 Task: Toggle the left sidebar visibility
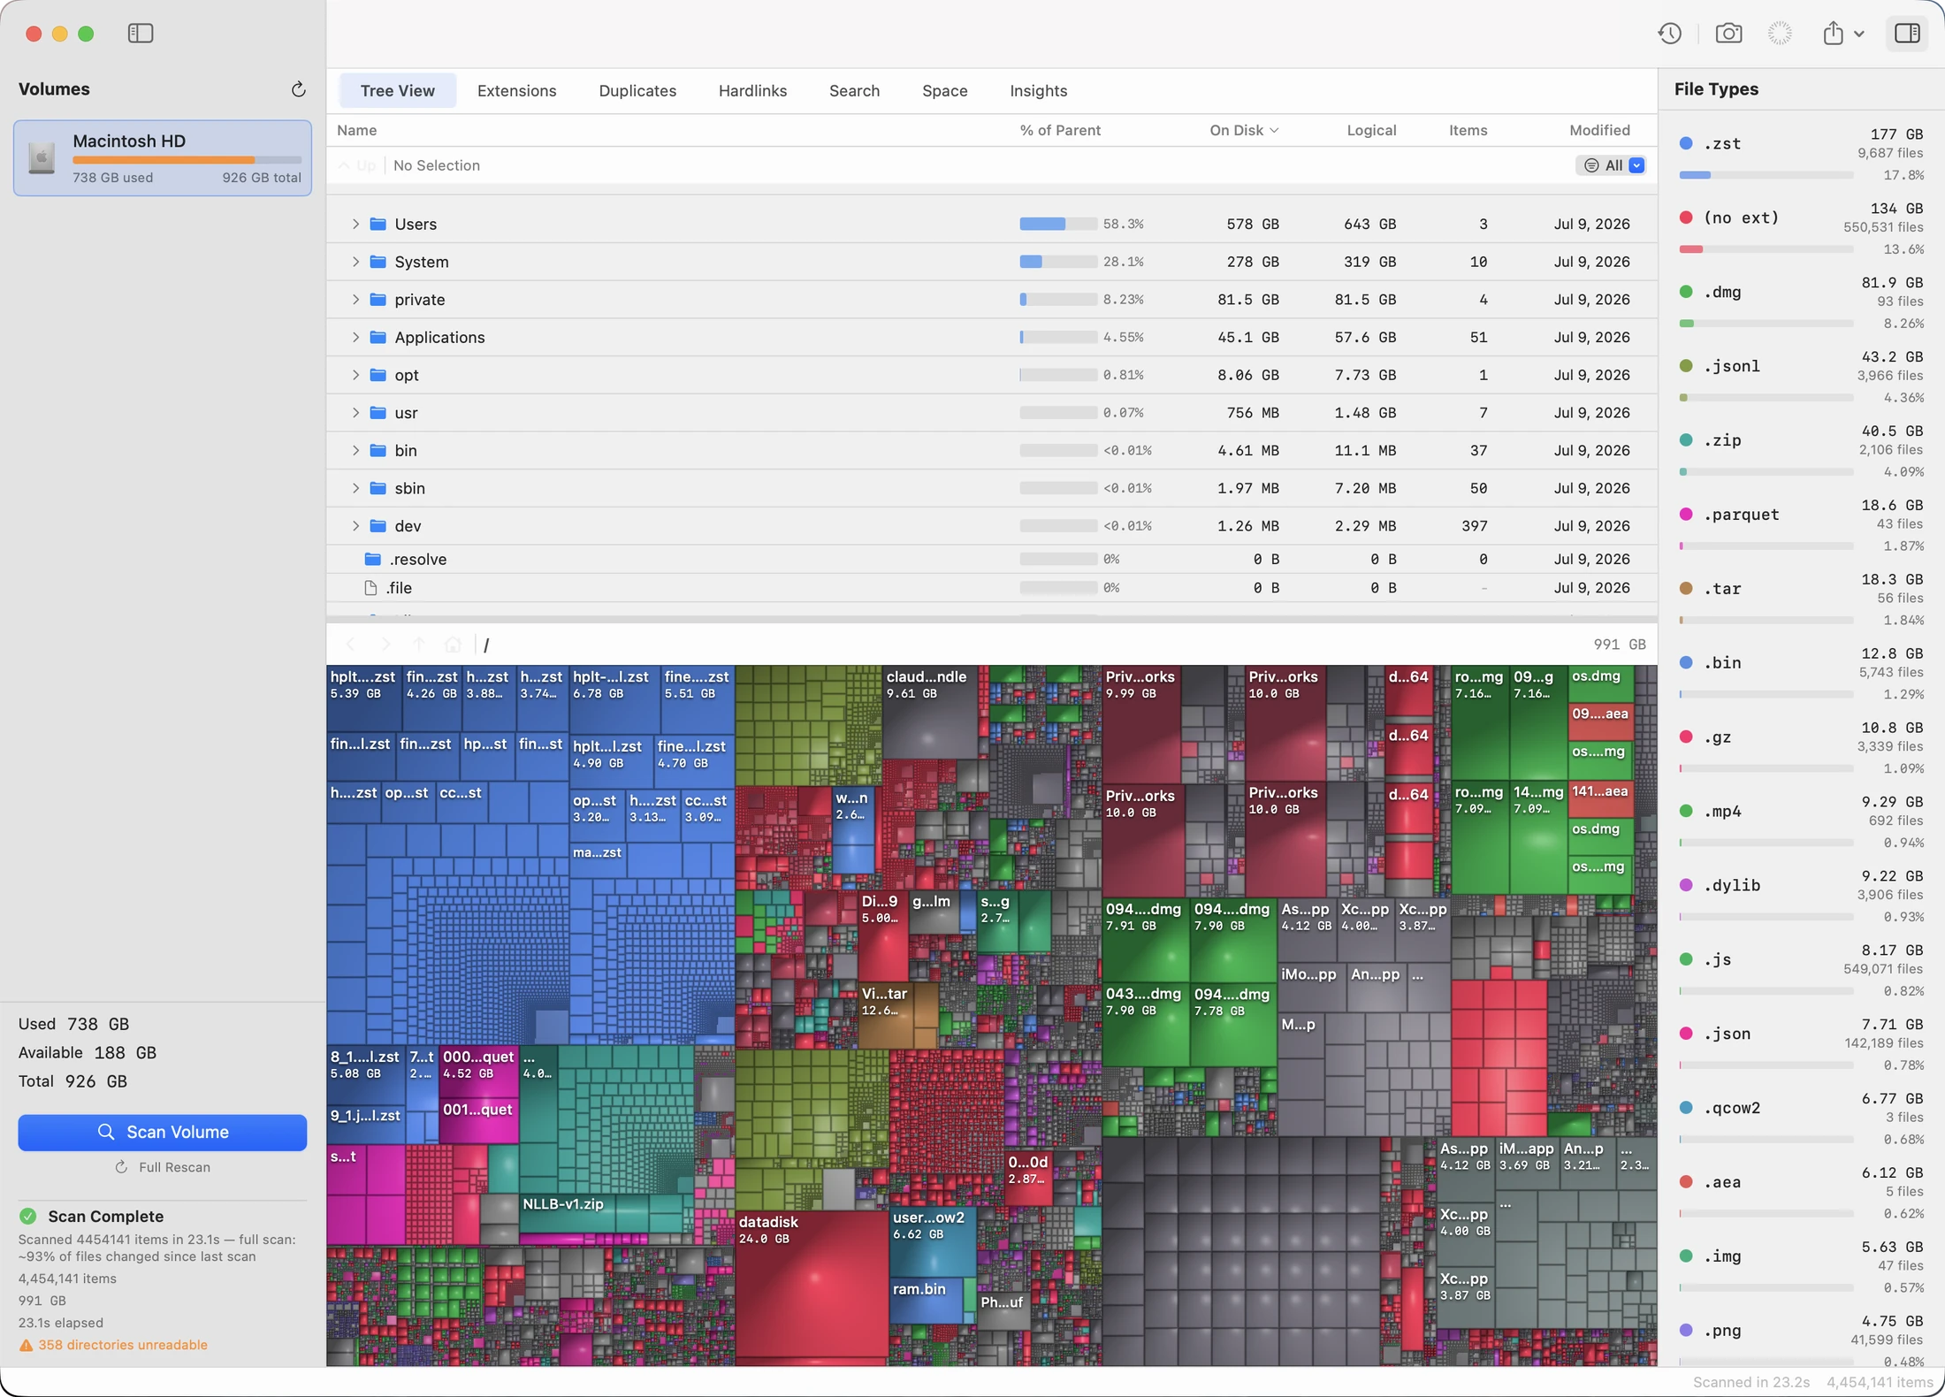point(141,34)
